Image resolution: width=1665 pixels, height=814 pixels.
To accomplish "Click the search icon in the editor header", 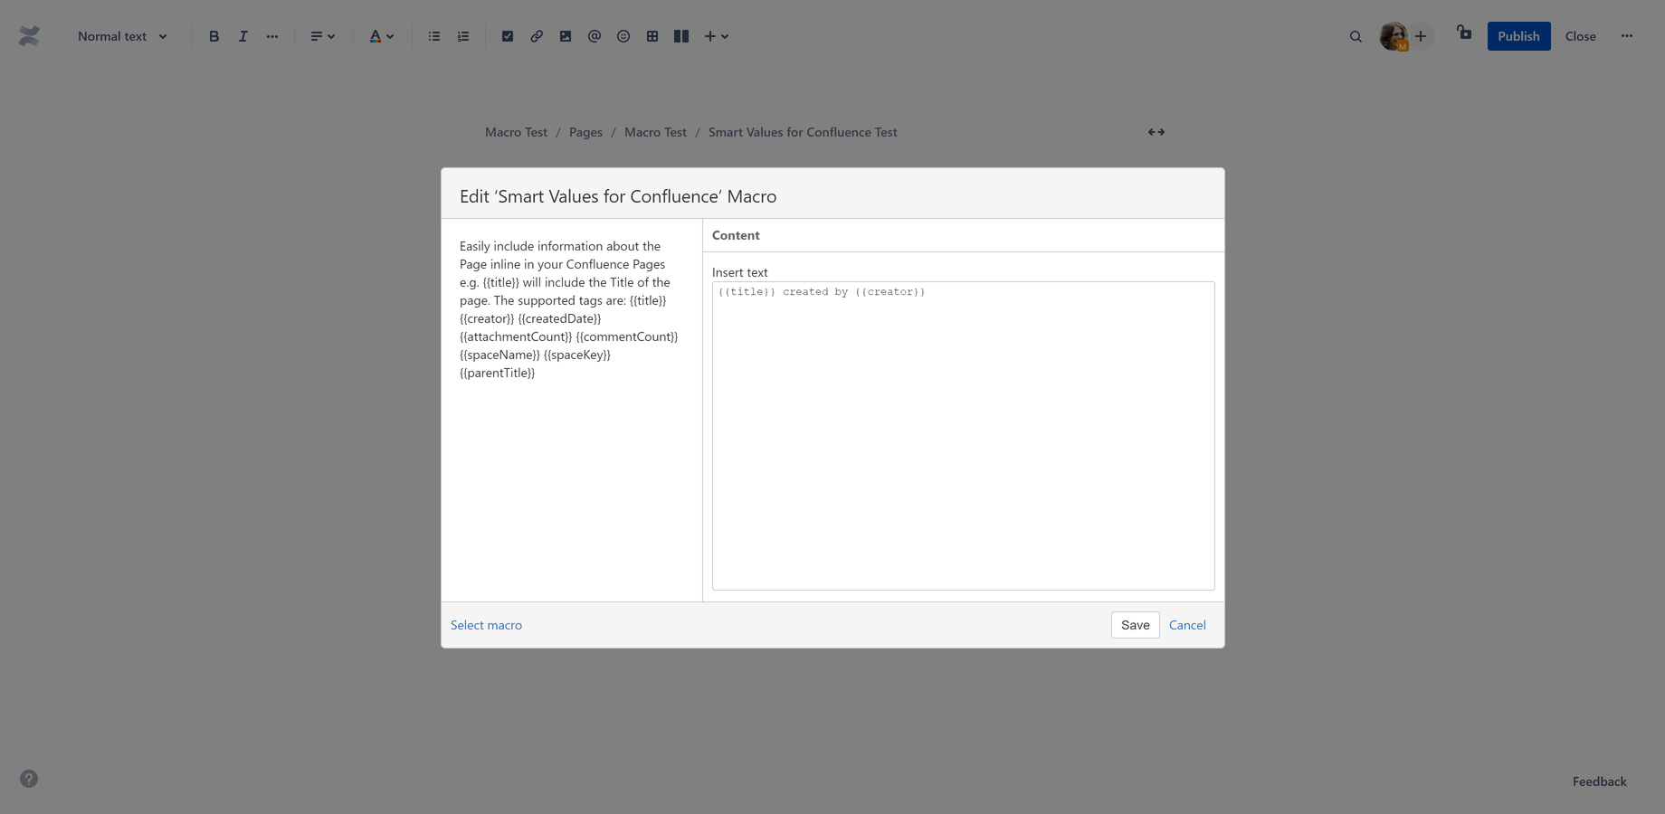I will (1356, 36).
